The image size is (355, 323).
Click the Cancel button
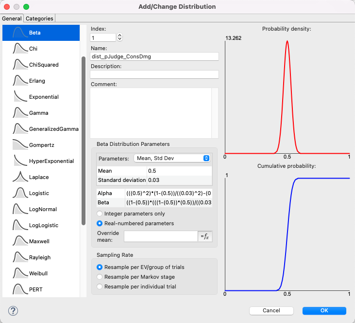point(271,310)
